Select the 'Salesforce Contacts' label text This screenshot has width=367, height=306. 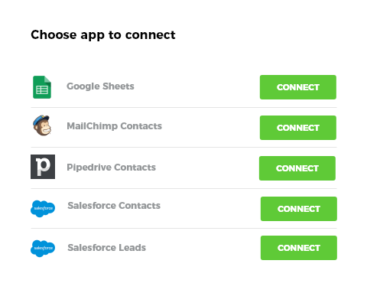[x=114, y=206]
